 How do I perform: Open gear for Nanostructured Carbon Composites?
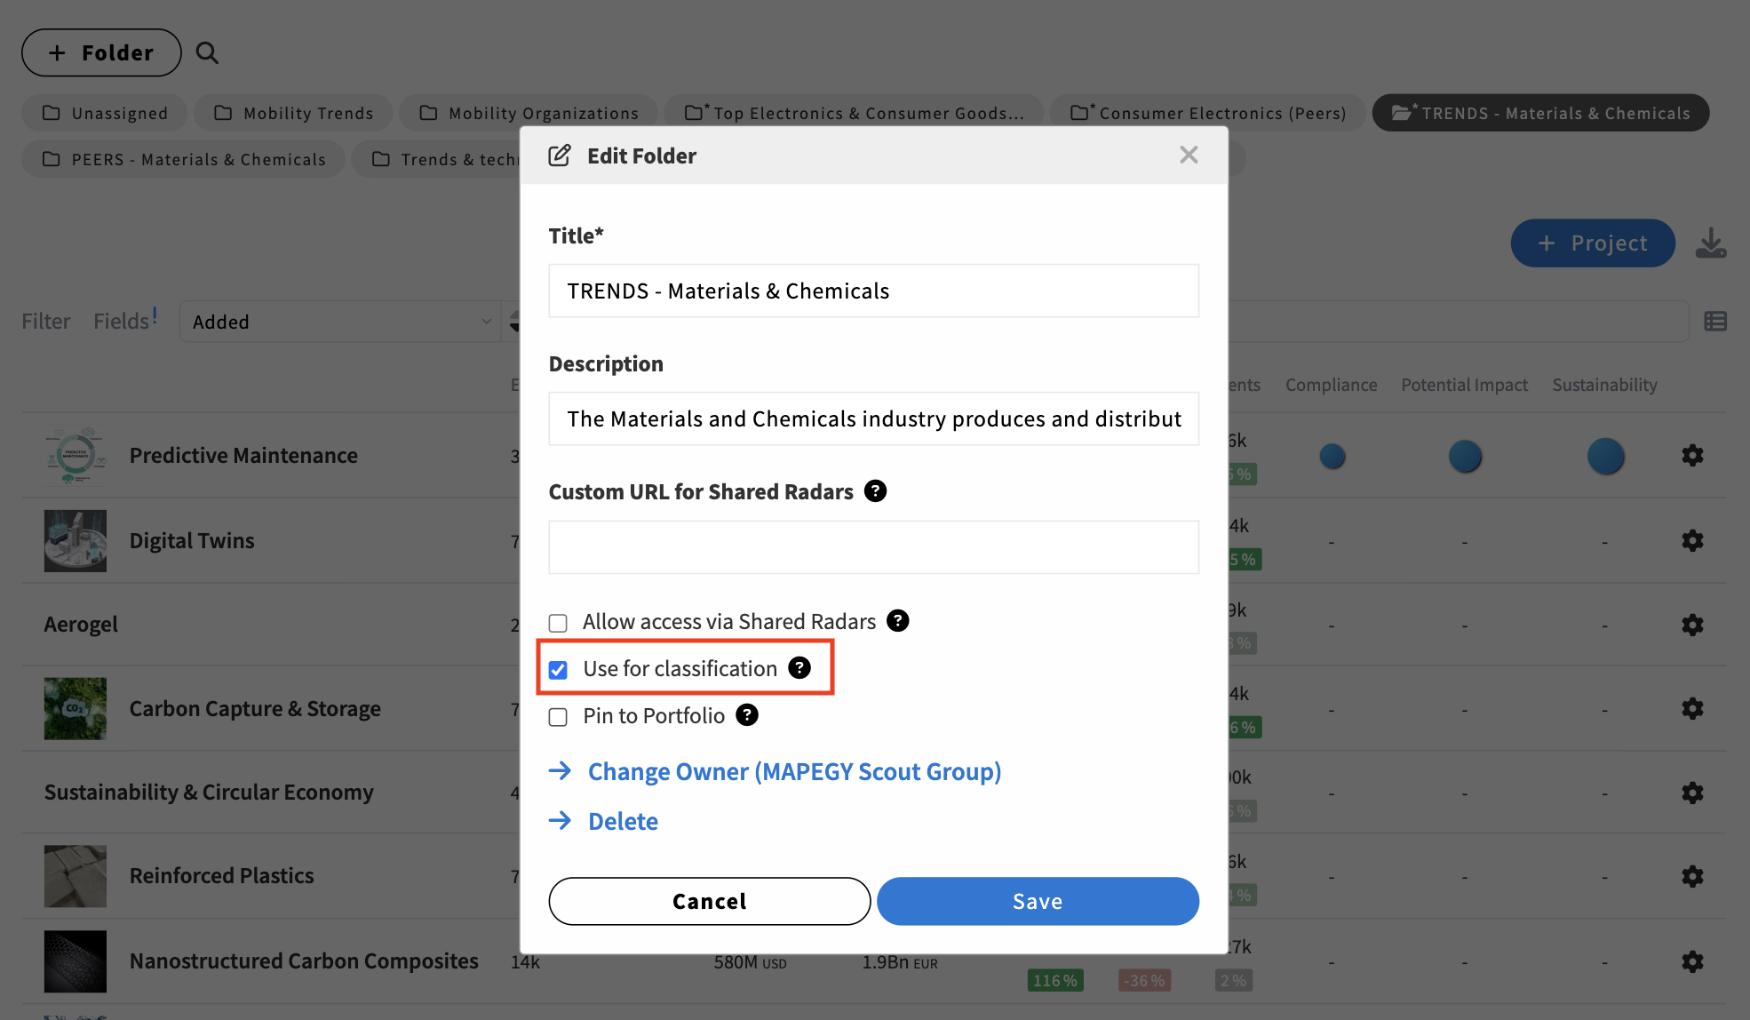pos(1692,961)
